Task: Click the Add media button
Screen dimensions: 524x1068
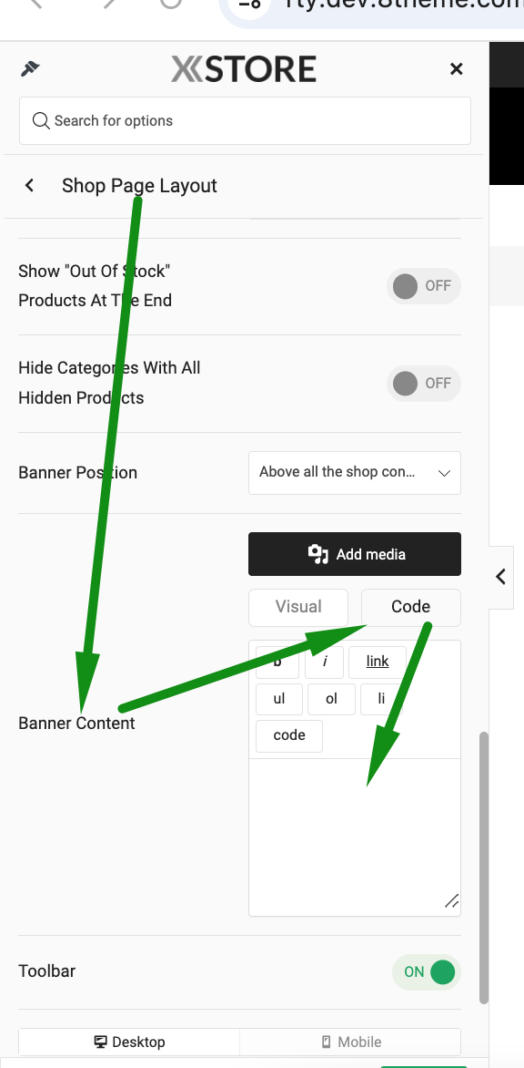Action: point(355,554)
